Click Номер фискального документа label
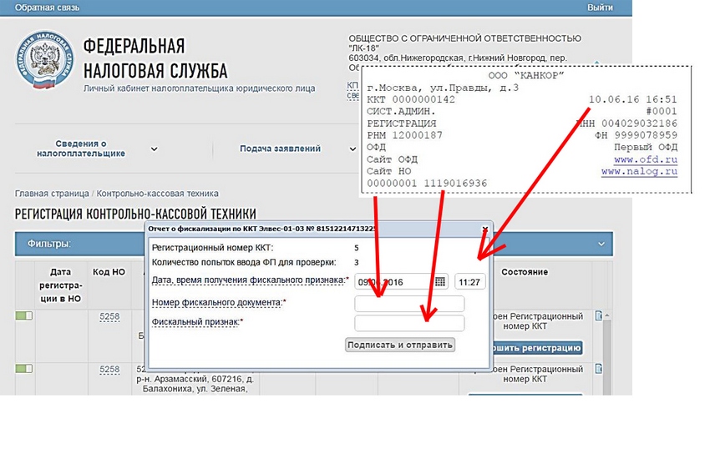 [219, 302]
